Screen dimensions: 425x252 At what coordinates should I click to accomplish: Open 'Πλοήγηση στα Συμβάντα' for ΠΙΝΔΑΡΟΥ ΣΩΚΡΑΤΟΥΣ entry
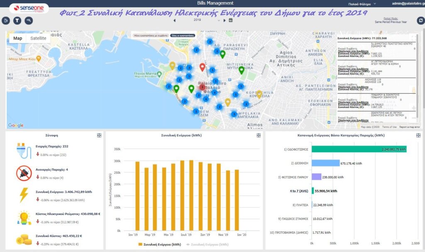pyautogui.click(x=353, y=102)
